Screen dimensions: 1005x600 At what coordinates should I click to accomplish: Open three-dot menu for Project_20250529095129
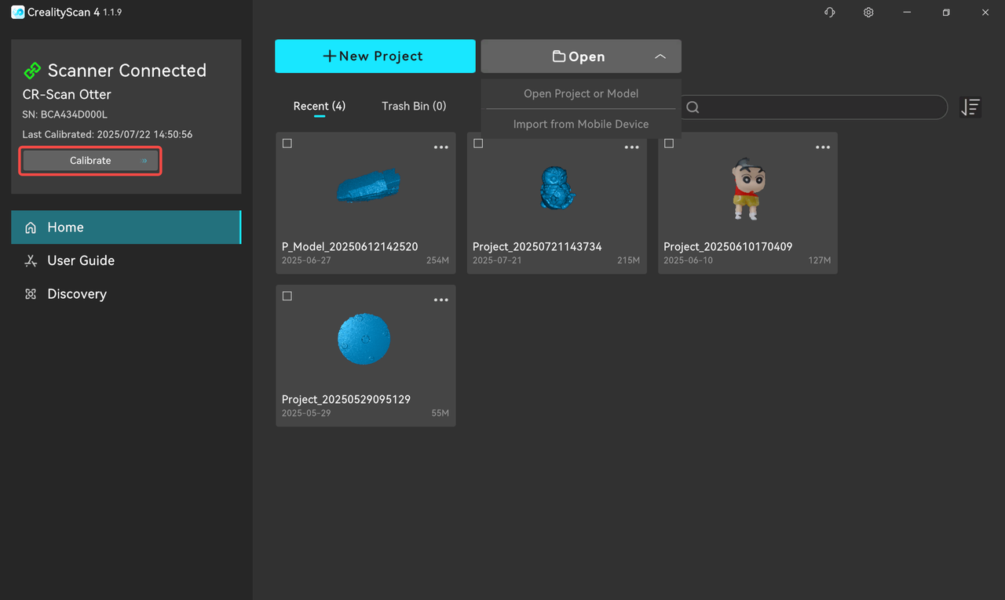441,300
